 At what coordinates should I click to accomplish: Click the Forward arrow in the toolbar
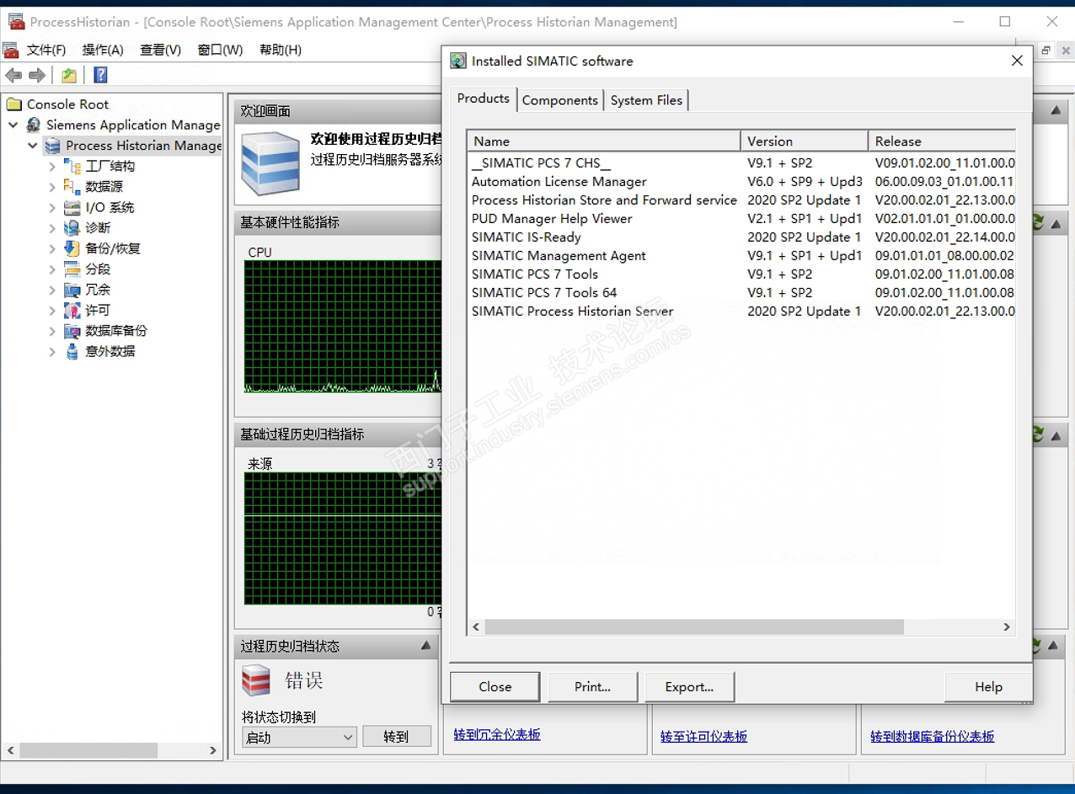[x=37, y=76]
